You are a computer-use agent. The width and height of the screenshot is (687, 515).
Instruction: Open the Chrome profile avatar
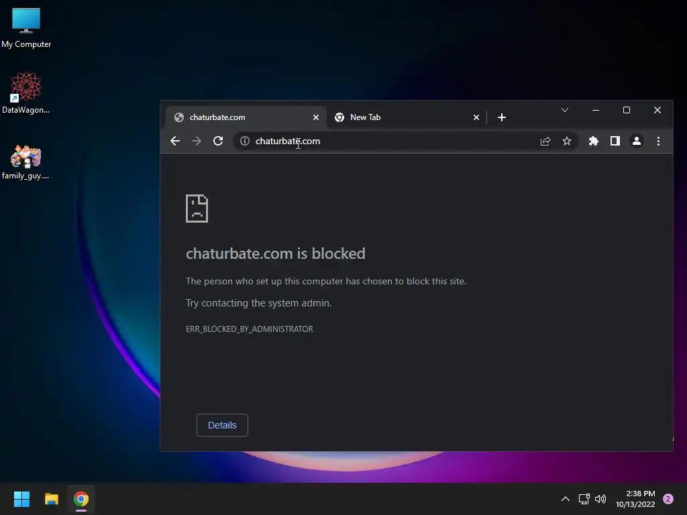tap(637, 141)
